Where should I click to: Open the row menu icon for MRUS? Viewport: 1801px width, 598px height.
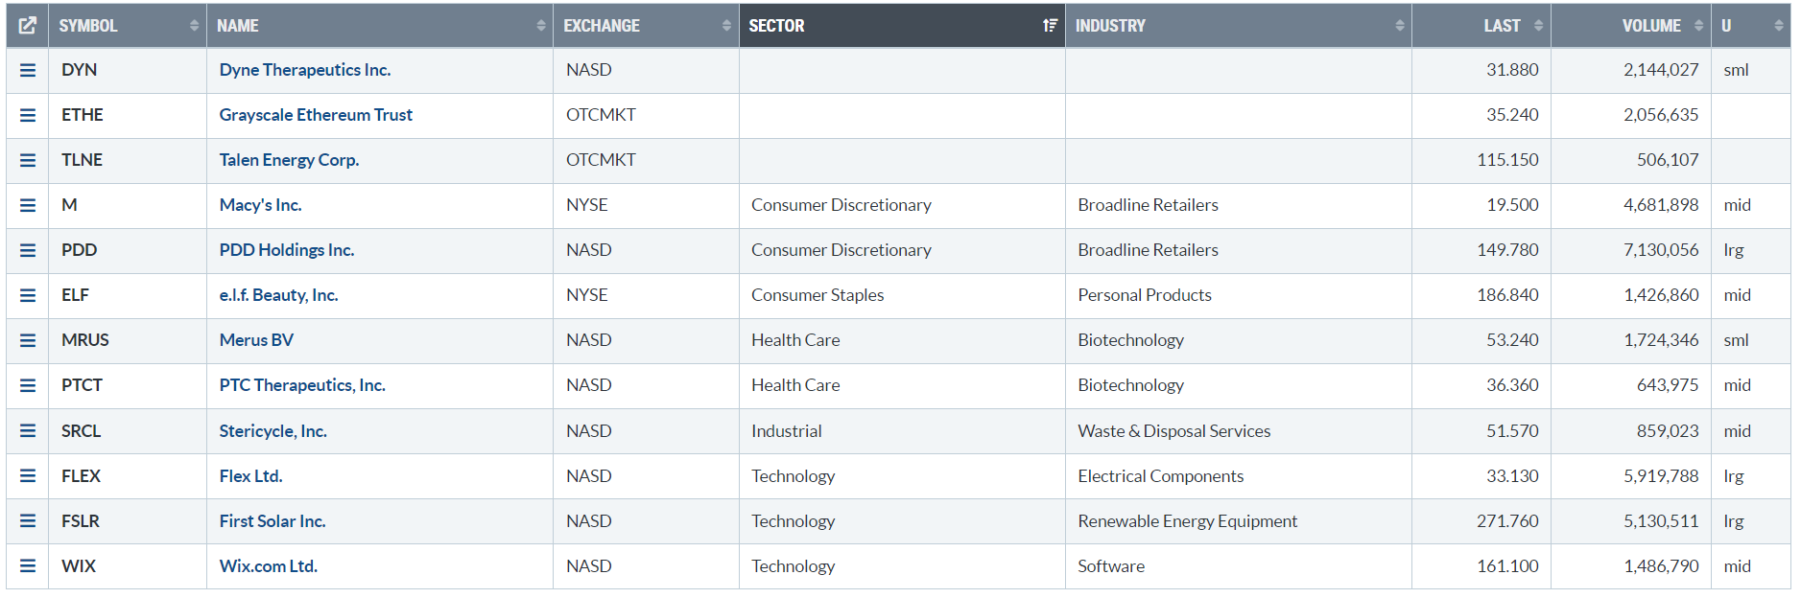point(28,340)
